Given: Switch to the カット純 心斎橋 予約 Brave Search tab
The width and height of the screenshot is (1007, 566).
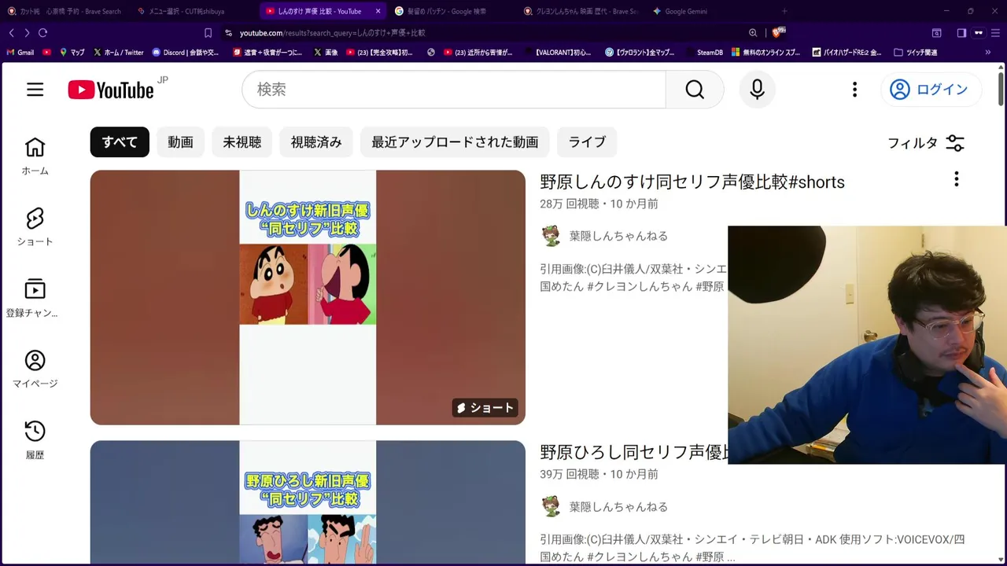Looking at the screenshot, I should 65,11.
